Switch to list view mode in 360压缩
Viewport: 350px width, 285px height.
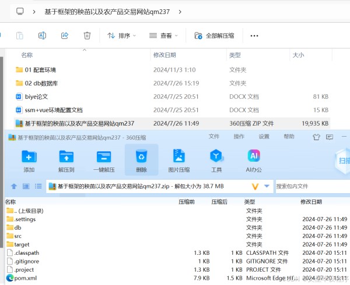click(38, 186)
